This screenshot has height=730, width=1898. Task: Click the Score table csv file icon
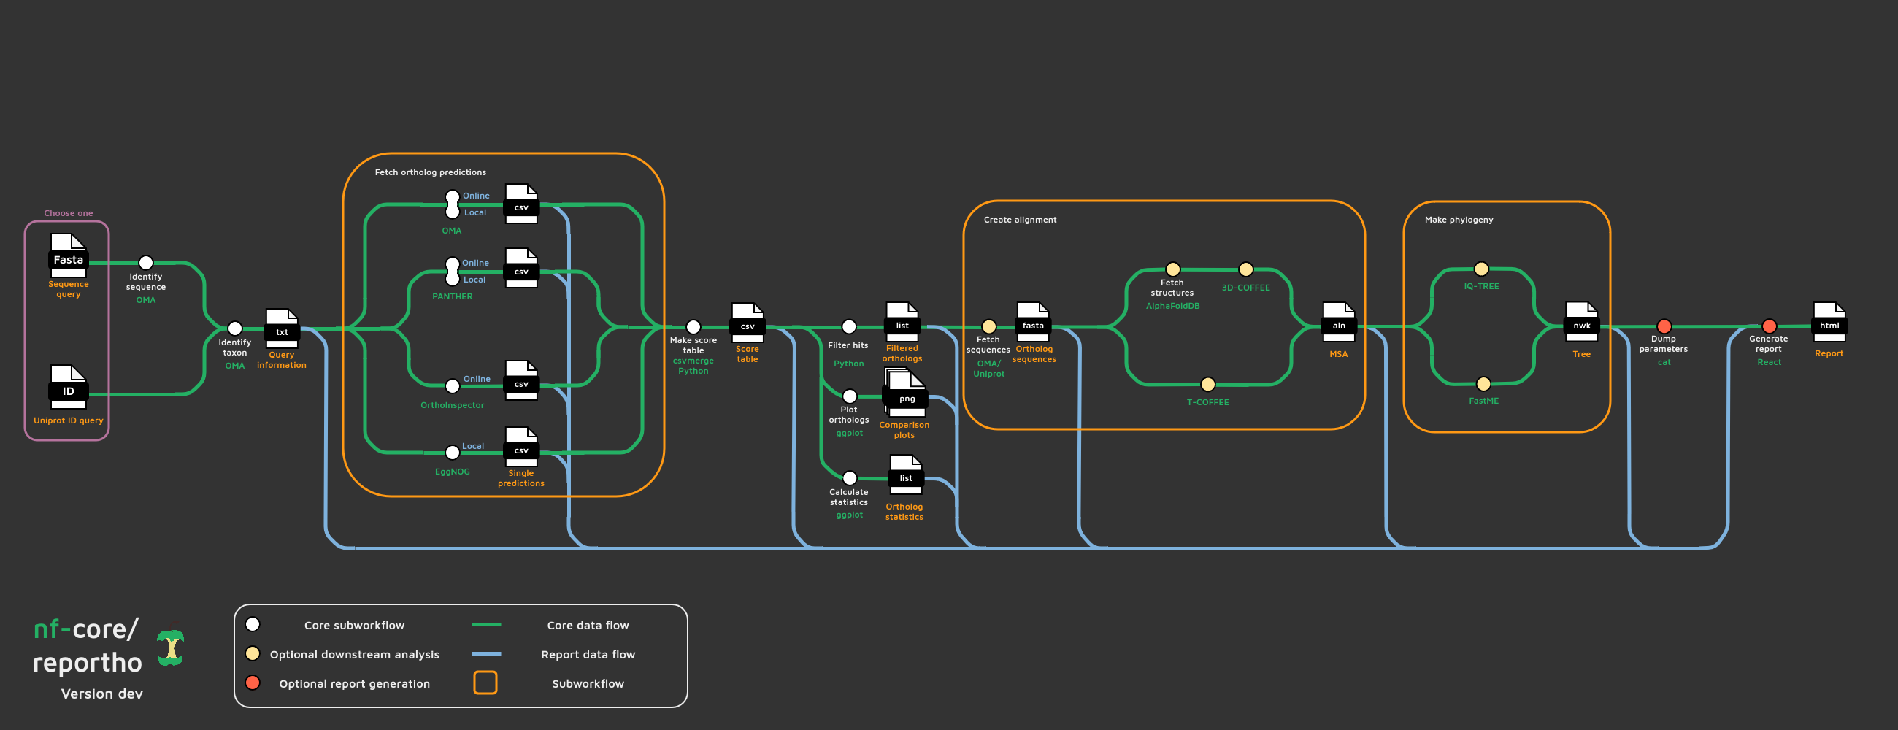(x=747, y=323)
